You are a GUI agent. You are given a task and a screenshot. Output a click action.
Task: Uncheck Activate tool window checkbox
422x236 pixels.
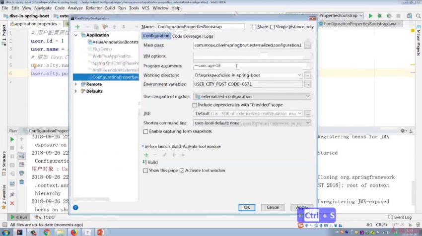(182, 171)
